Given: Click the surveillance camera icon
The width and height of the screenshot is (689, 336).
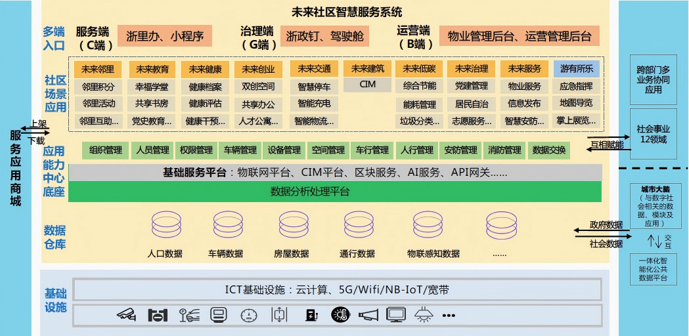Looking at the screenshot, I should [126, 314].
